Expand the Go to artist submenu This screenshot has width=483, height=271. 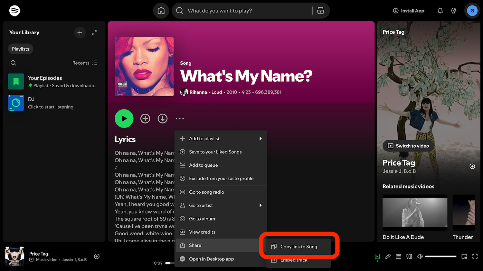click(221, 205)
